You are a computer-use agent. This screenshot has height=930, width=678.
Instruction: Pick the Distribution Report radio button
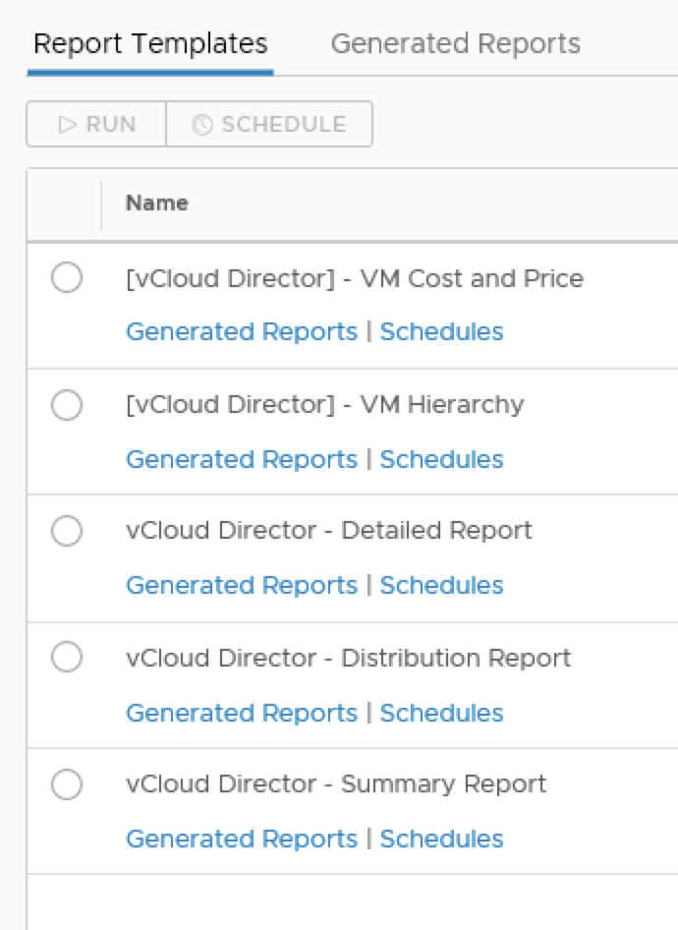click(67, 657)
